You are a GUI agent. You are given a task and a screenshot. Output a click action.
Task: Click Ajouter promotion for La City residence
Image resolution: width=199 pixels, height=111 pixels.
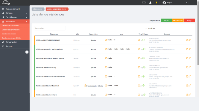93,68
